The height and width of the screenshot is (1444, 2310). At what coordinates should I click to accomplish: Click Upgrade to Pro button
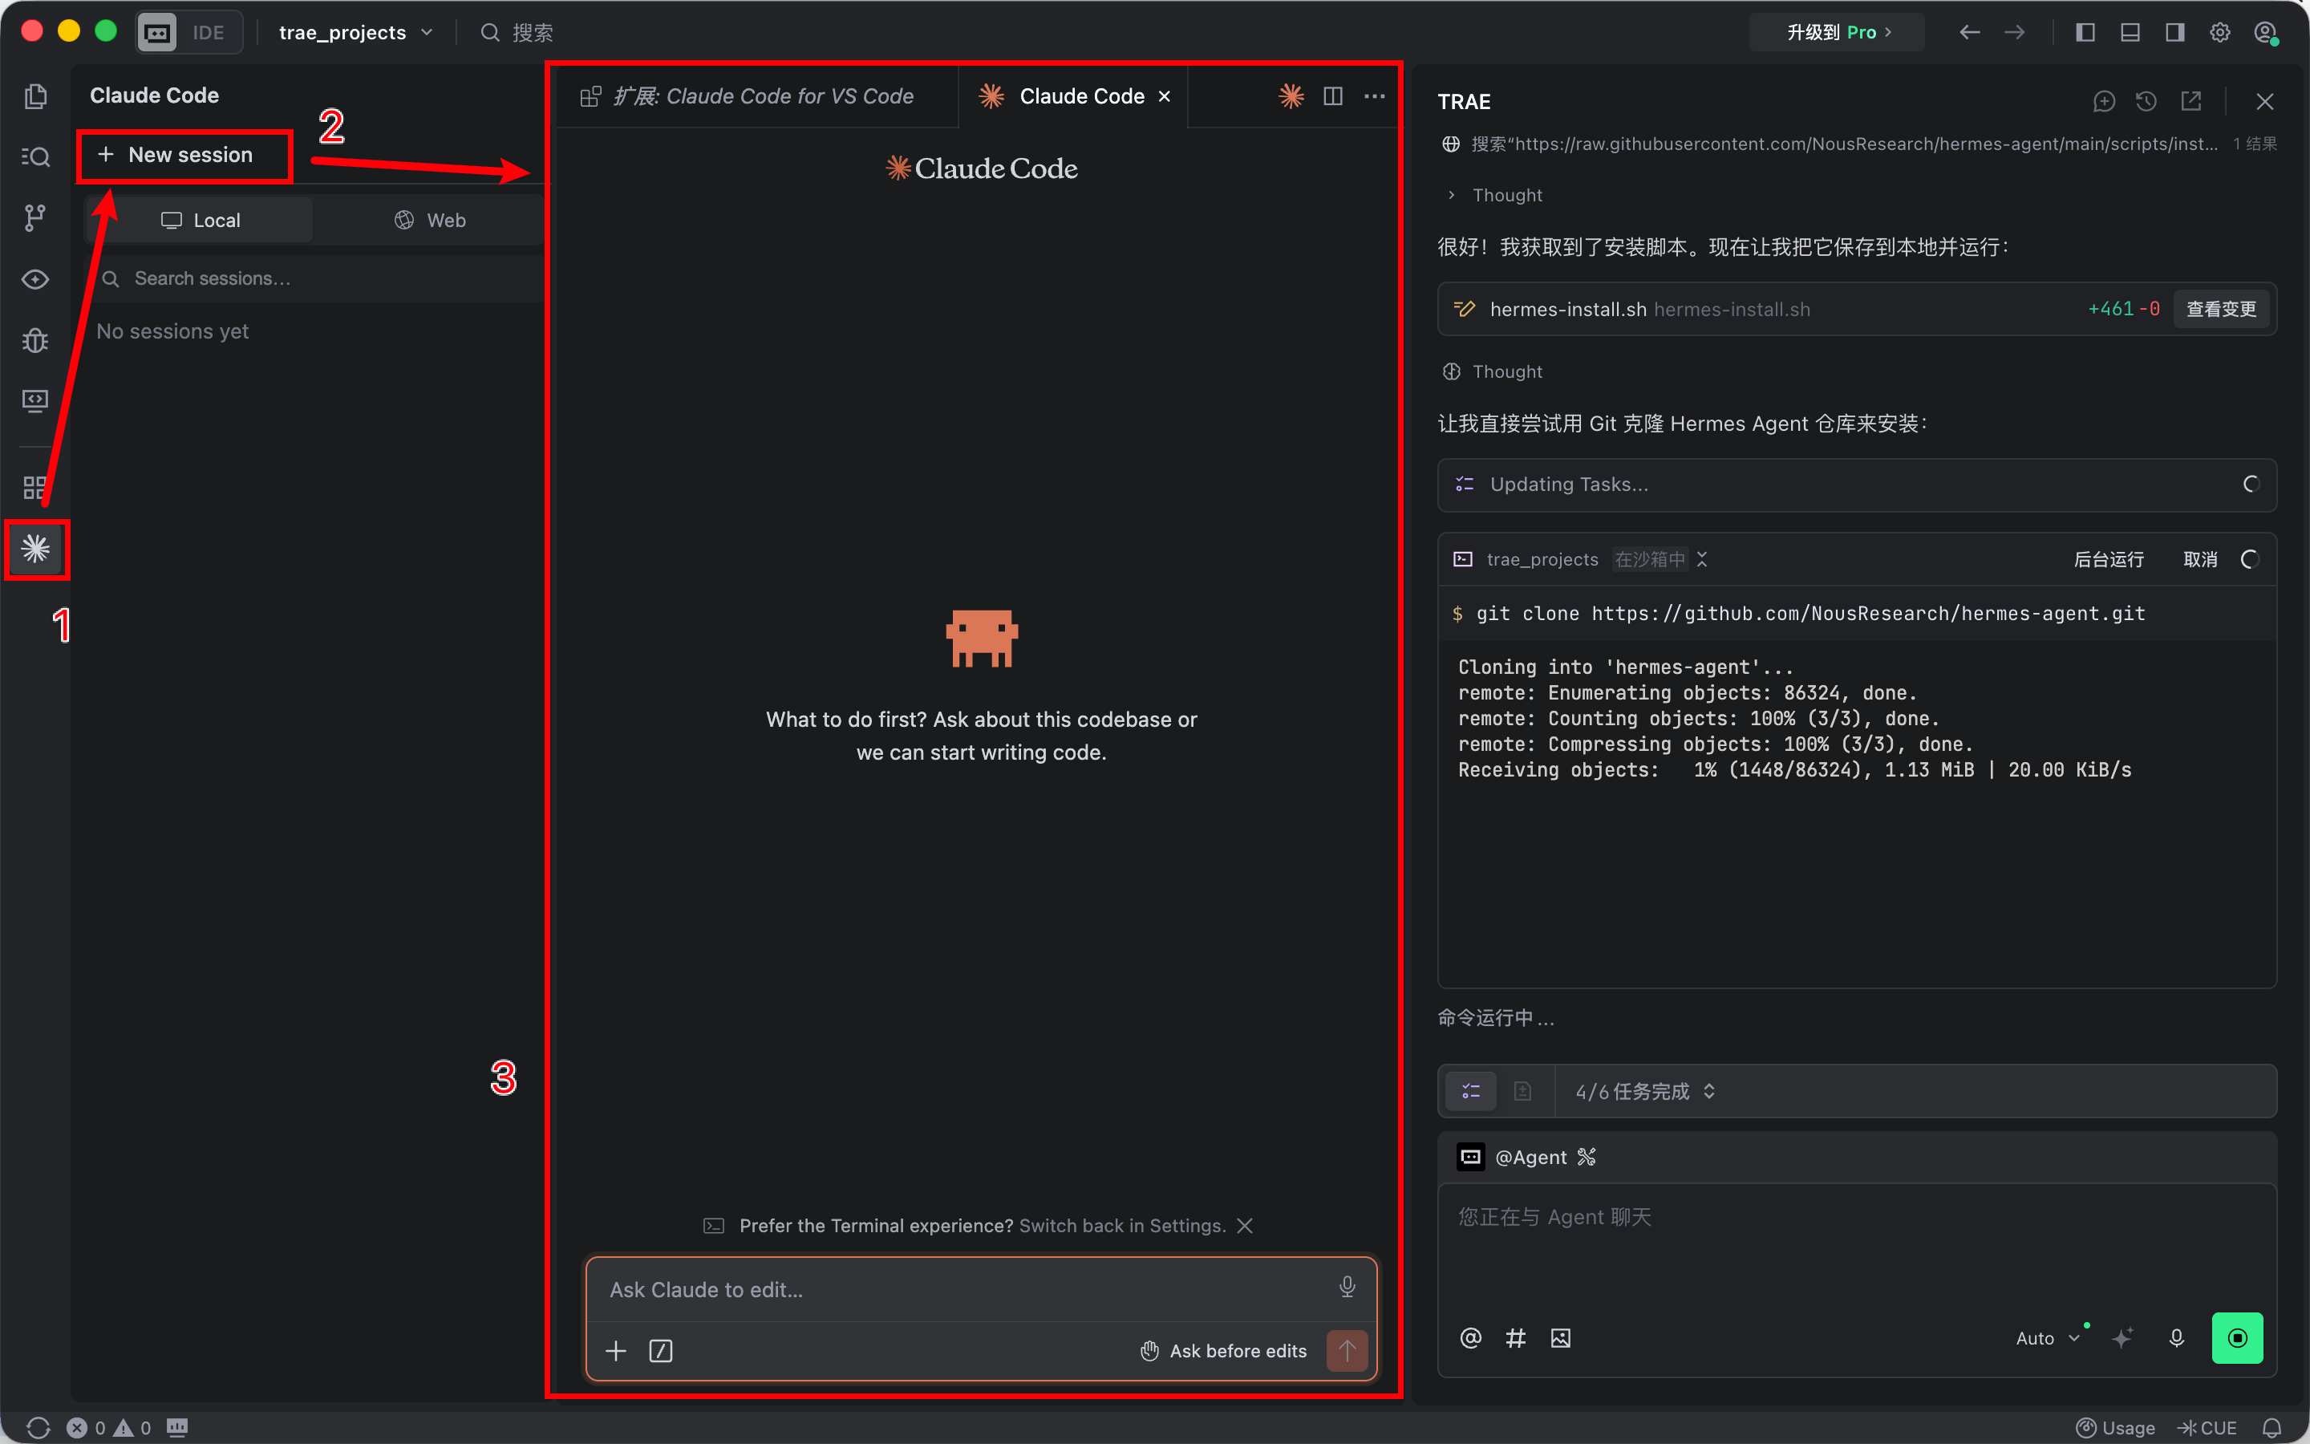tap(1838, 32)
